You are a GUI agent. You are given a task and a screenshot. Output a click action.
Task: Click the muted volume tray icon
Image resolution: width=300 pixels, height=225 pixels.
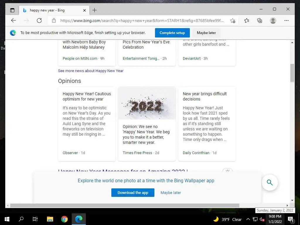click(262, 219)
